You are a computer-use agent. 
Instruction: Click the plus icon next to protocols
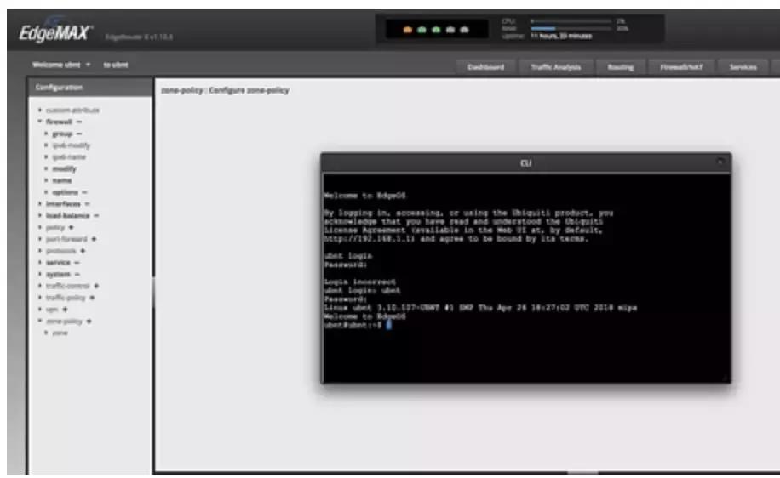point(83,251)
